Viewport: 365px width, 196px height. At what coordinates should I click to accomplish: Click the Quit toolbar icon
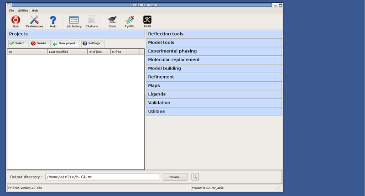pyautogui.click(x=16, y=20)
